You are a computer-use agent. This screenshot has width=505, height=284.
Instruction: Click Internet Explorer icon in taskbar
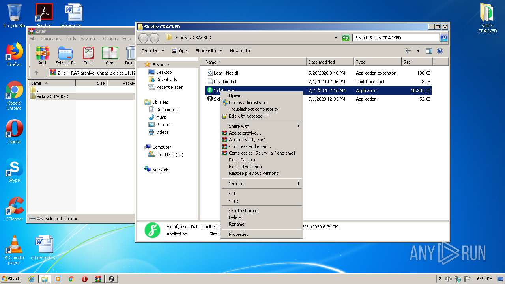[31, 279]
